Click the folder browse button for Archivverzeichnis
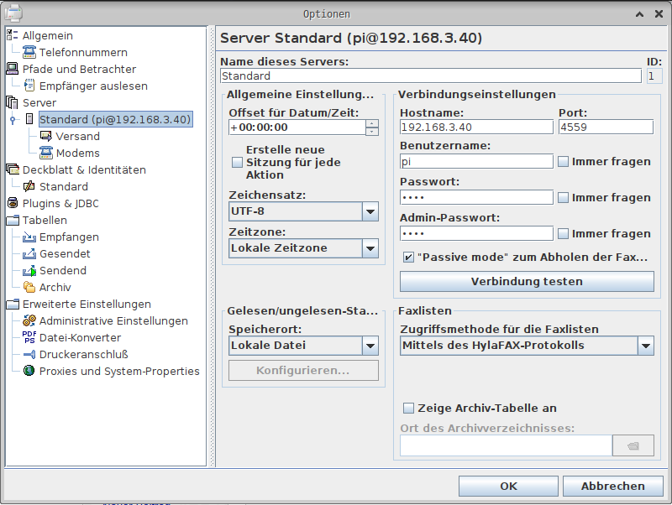Image resolution: width=672 pixels, height=505 pixels. point(633,445)
